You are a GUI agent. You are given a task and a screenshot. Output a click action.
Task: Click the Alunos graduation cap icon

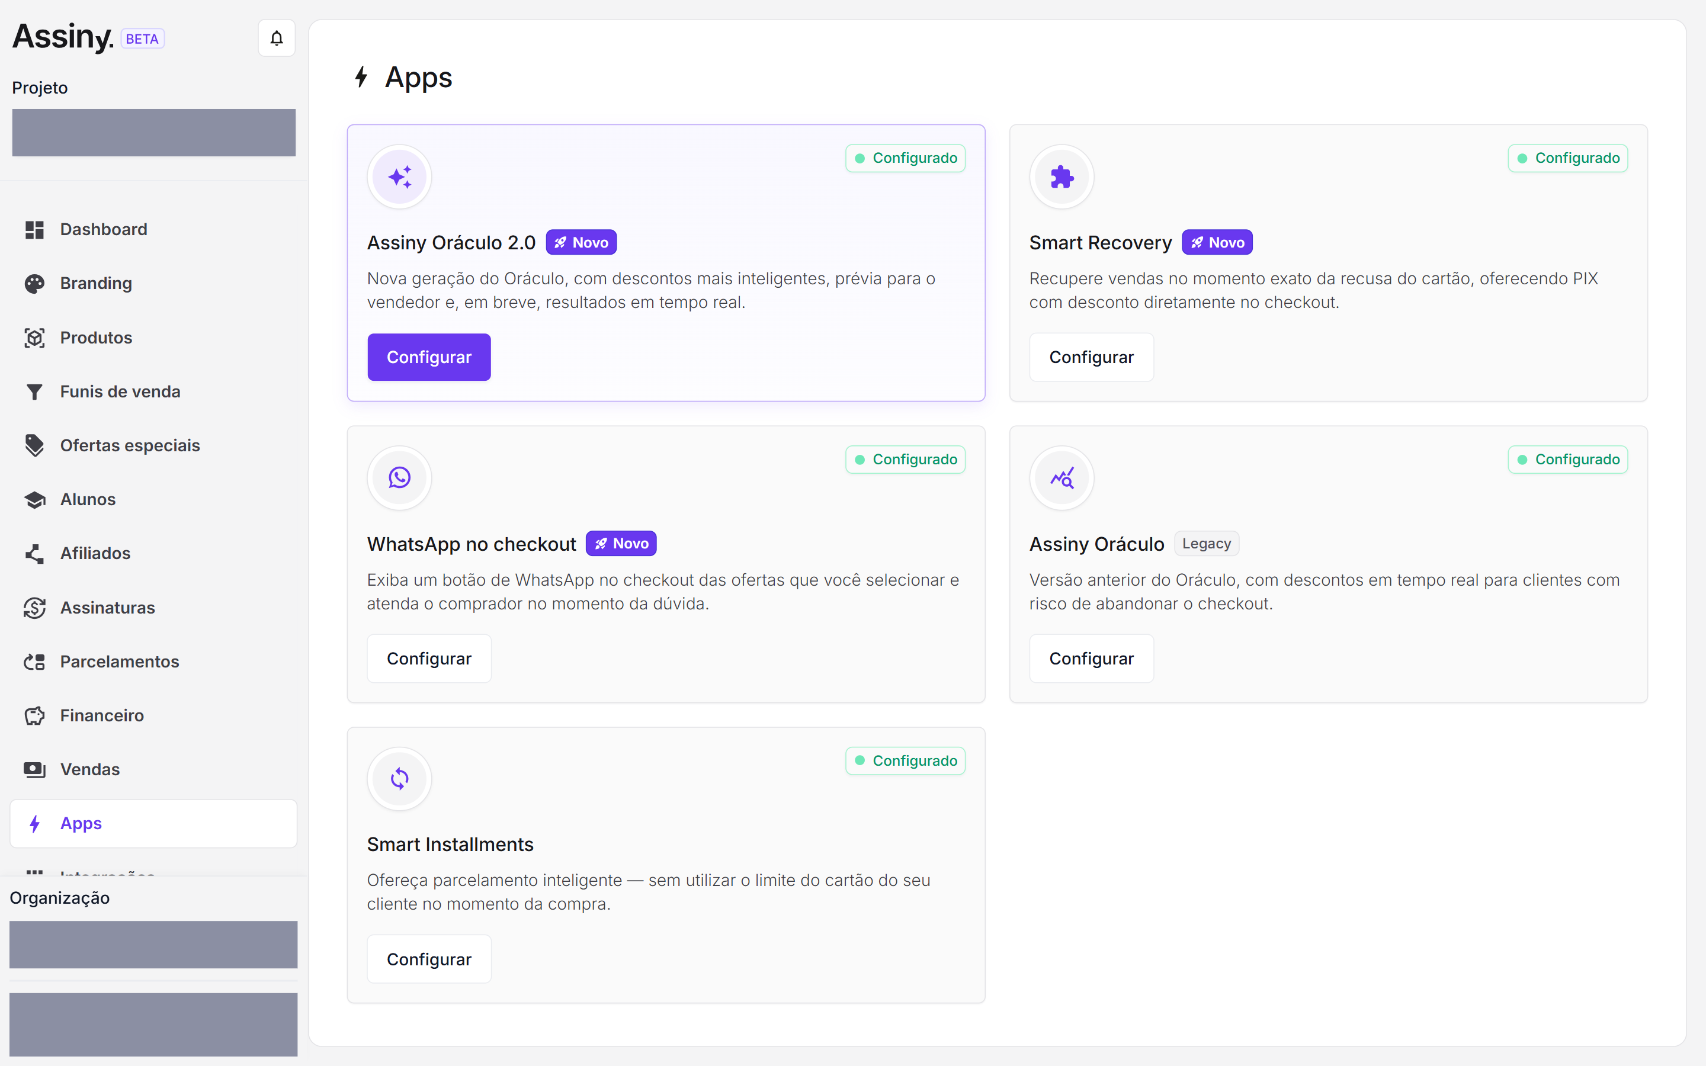34,500
